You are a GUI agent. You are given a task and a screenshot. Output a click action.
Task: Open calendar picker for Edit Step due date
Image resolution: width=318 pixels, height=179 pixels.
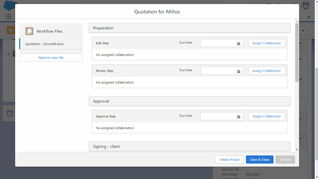coord(238,43)
